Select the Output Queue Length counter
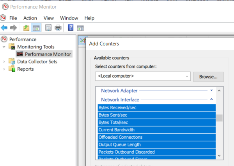The height and width of the screenshot is (166, 234). [x=157, y=145]
